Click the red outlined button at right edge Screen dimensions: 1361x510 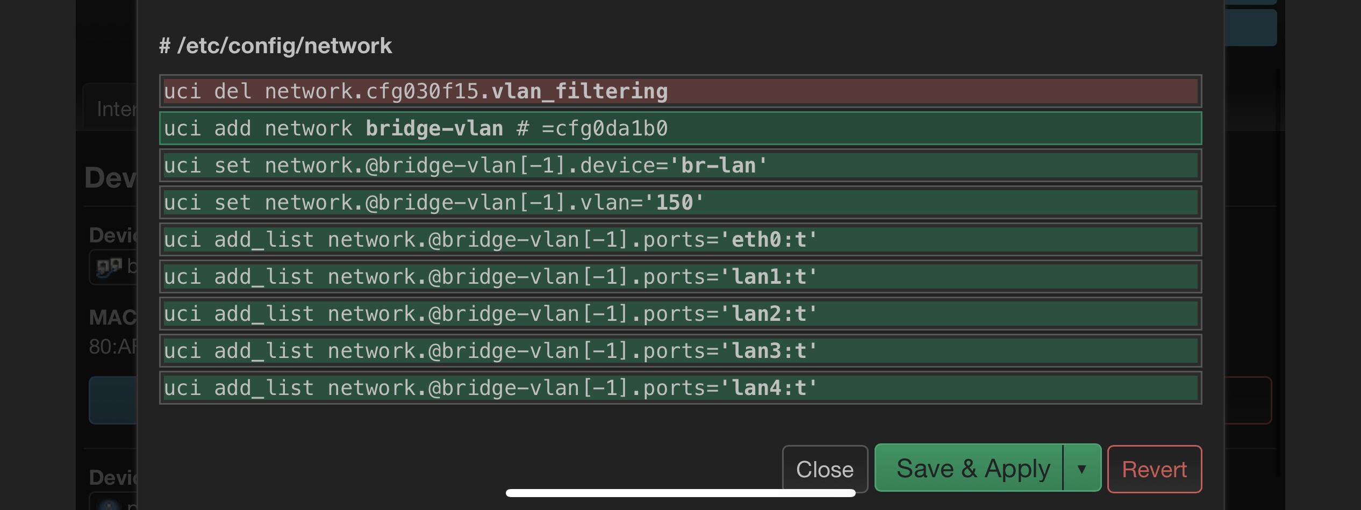tap(1248, 400)
